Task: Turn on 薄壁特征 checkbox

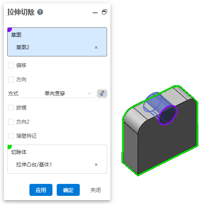Action: click(x=11, y=136)
